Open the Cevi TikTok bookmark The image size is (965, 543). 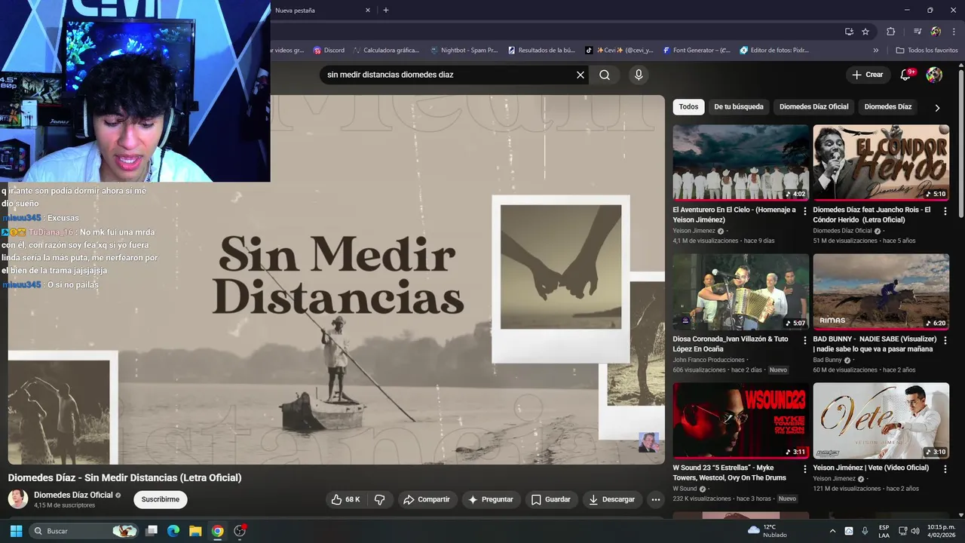619,51
